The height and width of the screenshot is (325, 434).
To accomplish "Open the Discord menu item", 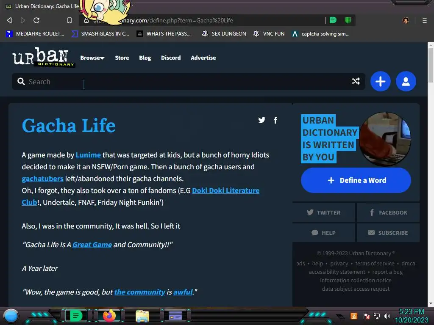I will (171, 58).
